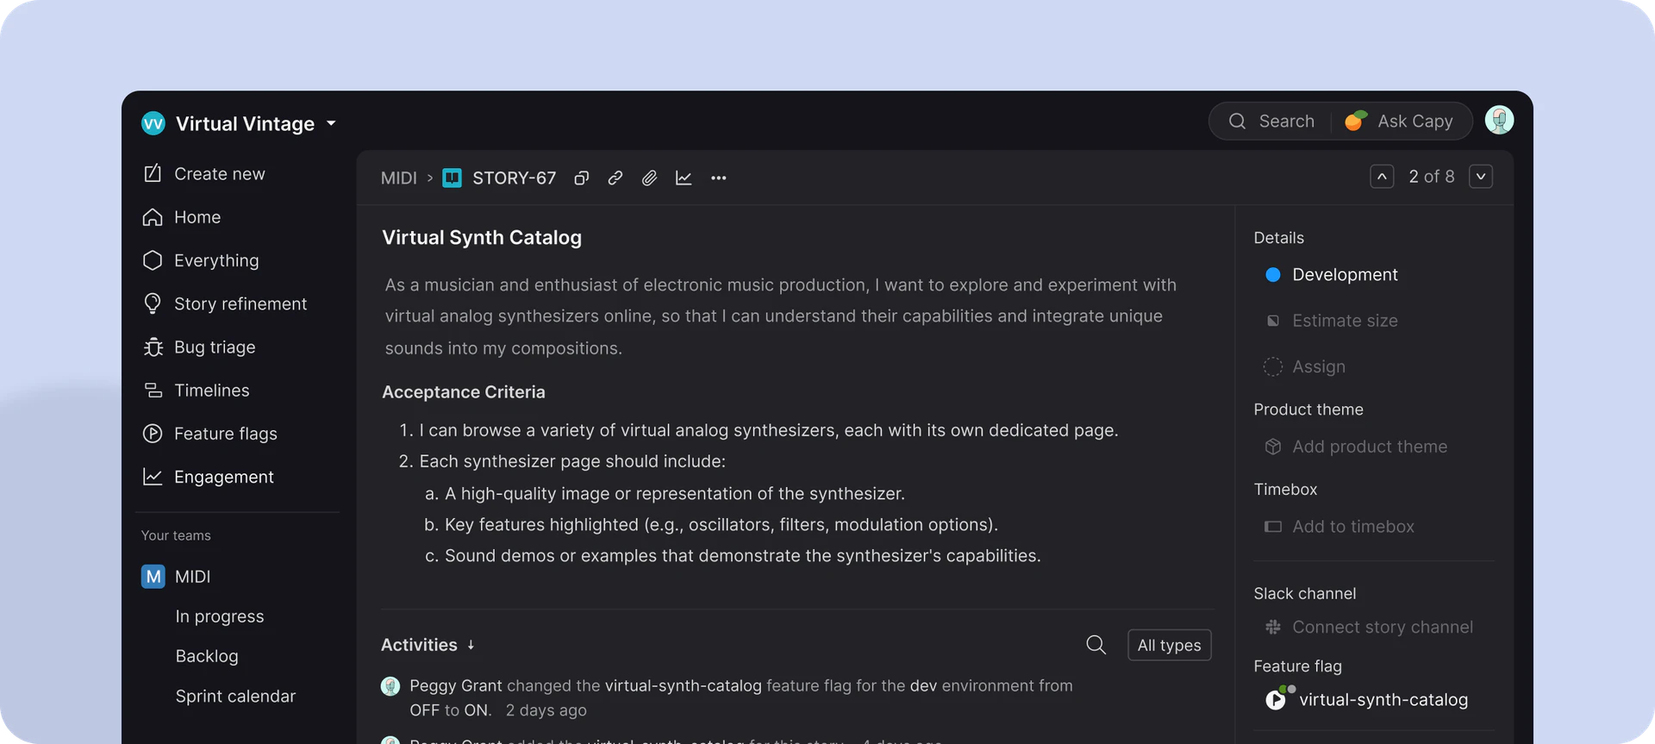This screenshot has width=1655, height=744.
Task: Click the Search field in top bar
Action: click(1272, 122)
